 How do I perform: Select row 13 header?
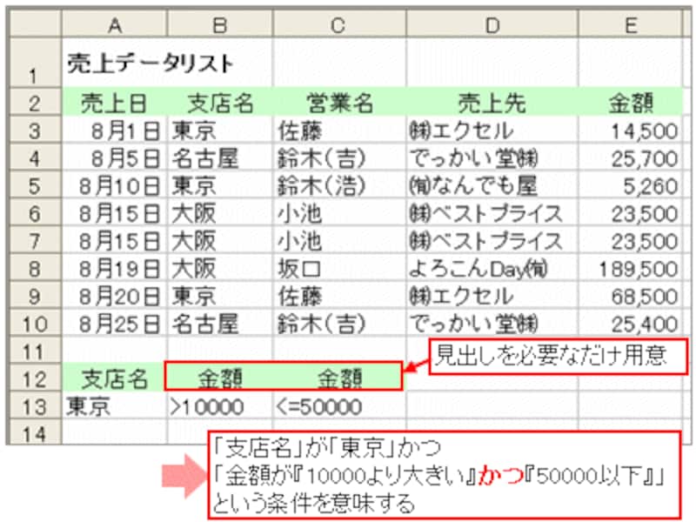35,405
